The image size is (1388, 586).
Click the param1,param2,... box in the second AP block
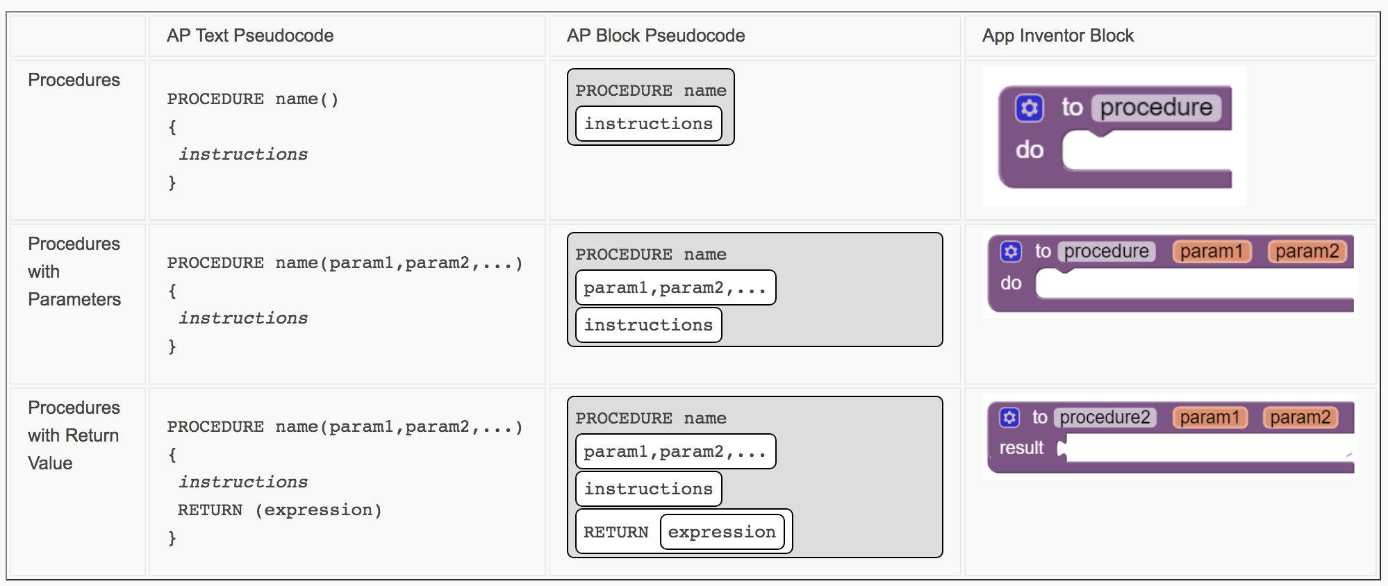[675, 287]
